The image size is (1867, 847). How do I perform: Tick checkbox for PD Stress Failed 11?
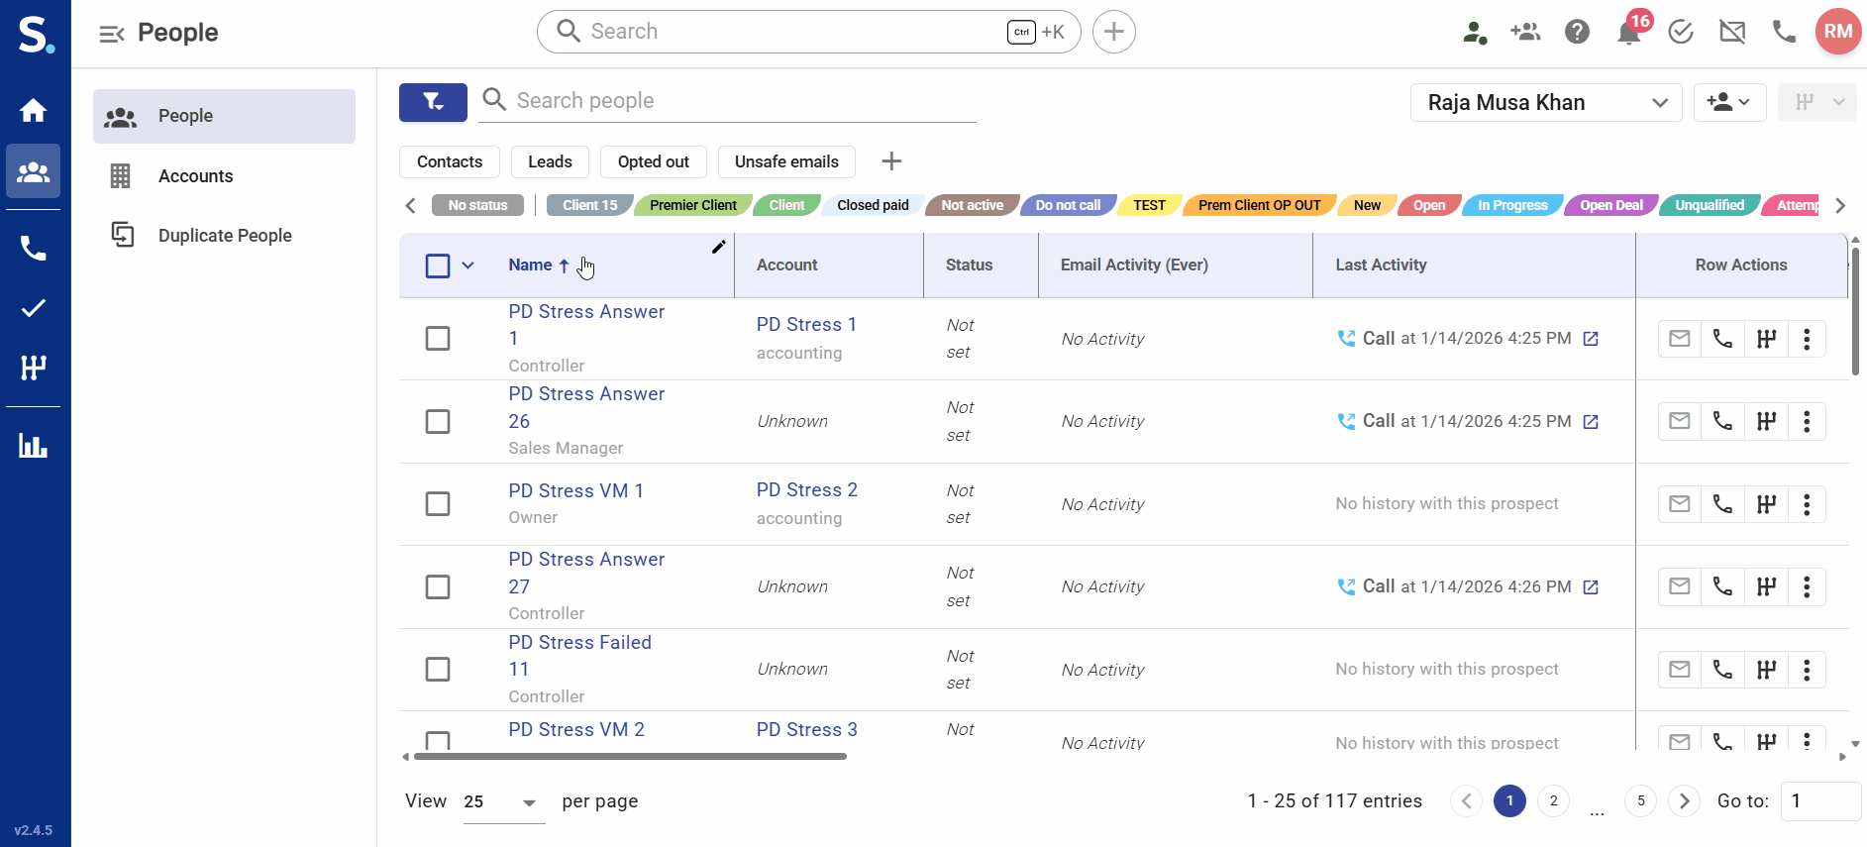point(438,670)
